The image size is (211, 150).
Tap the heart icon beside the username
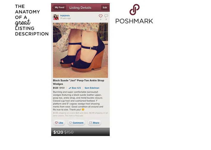(x=100, y=16)
